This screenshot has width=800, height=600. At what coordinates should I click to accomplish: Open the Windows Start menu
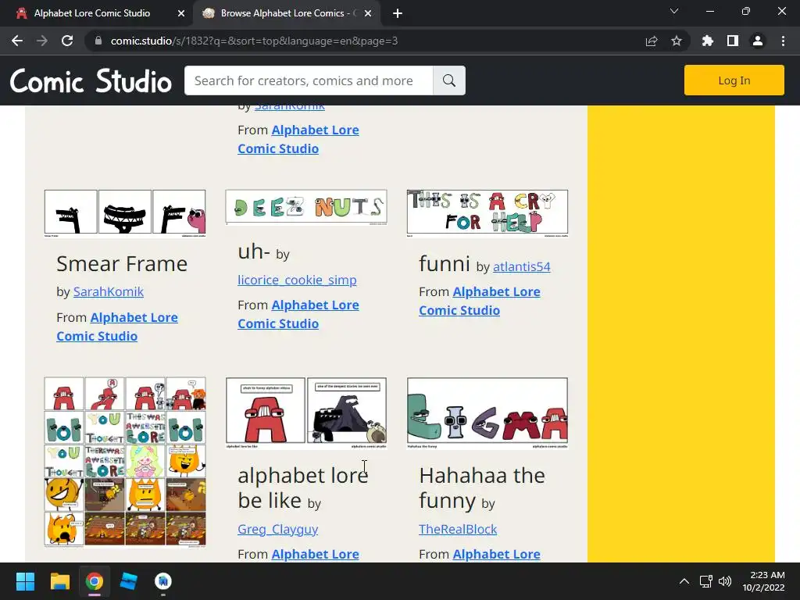coord(25,581)
